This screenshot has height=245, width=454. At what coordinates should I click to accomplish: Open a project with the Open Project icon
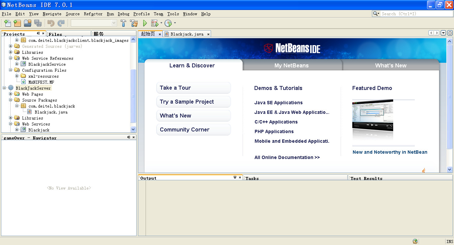28,23
